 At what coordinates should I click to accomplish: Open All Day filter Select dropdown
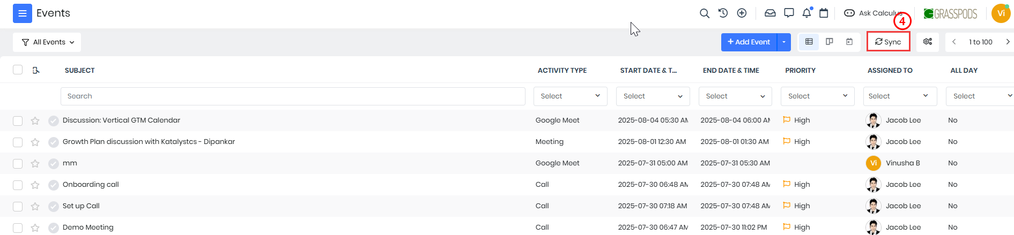(980, 96)
